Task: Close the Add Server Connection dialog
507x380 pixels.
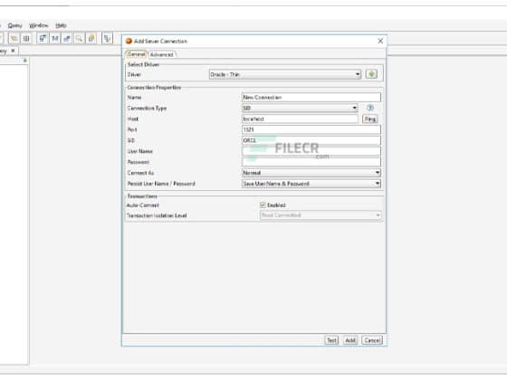Action: (380, 41)
